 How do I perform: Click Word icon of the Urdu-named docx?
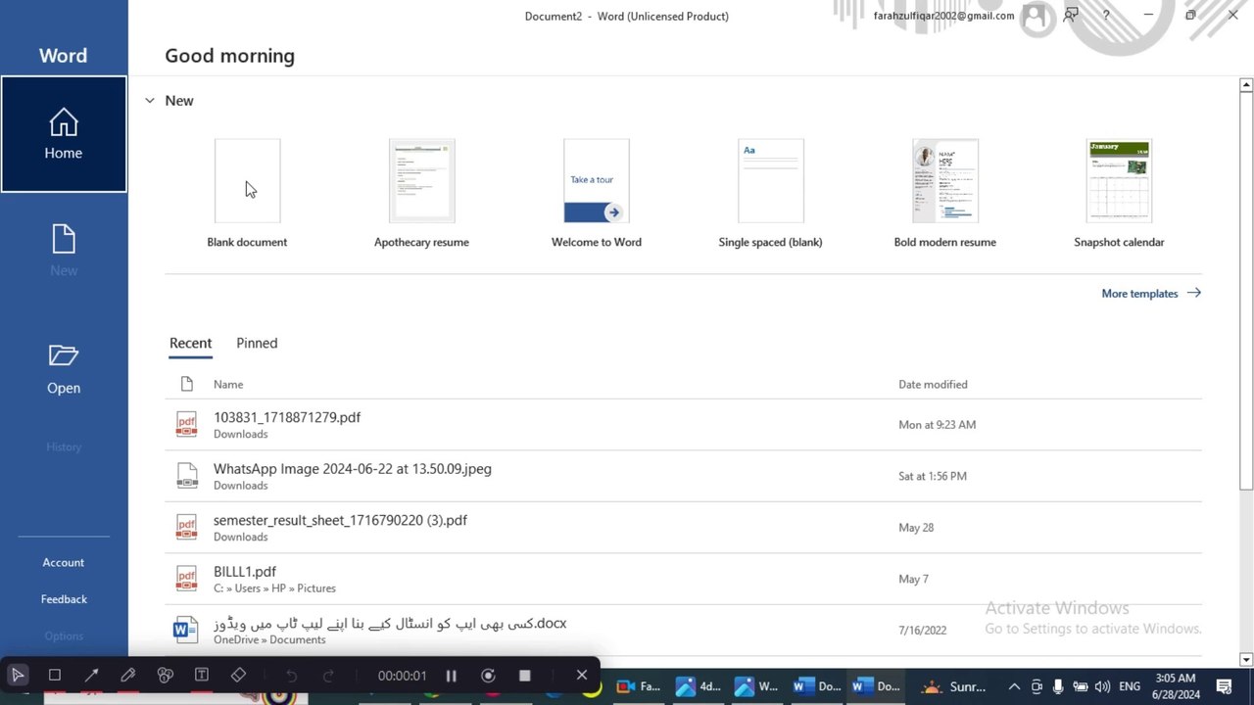[186, 631]
